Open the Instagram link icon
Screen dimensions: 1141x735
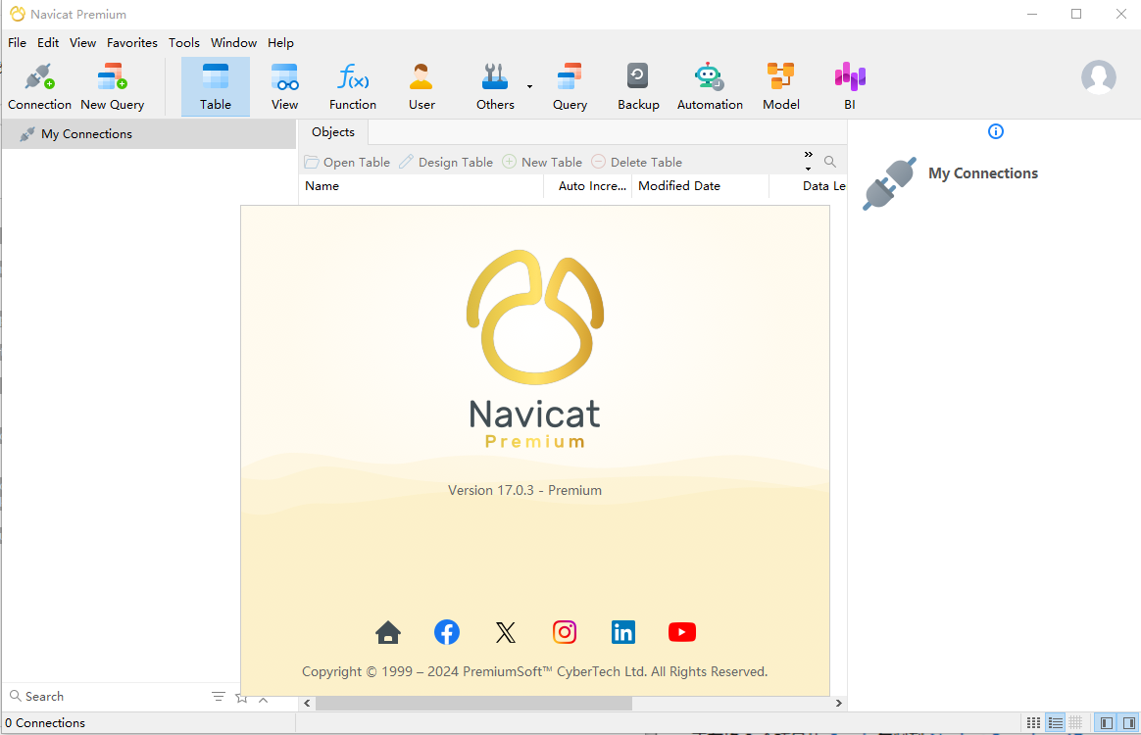pyautogui.click(x=565, y=632)
